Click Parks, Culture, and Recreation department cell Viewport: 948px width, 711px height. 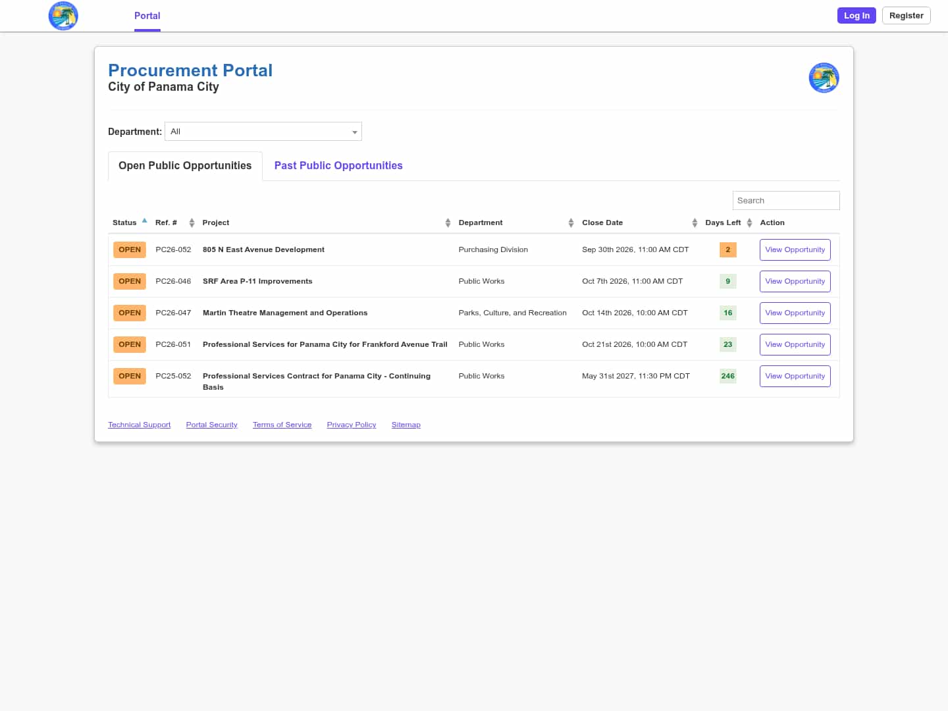point(512,313)
